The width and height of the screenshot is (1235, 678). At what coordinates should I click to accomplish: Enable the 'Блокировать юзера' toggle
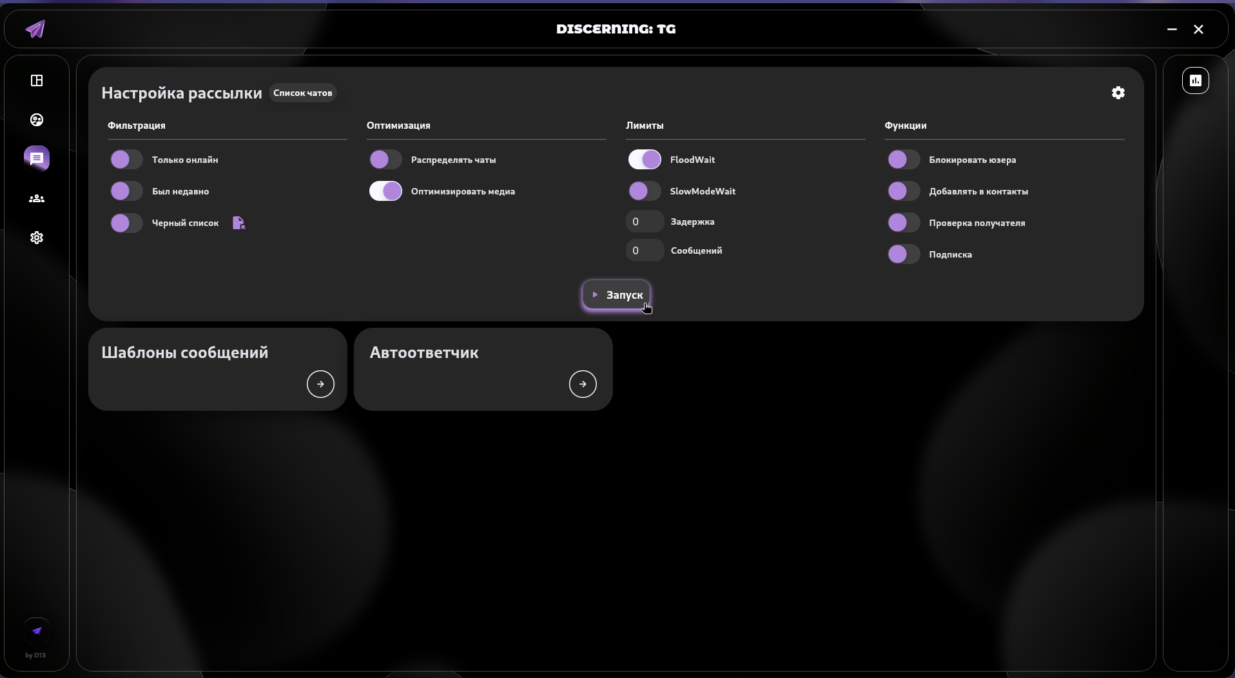tap(903, 160)
